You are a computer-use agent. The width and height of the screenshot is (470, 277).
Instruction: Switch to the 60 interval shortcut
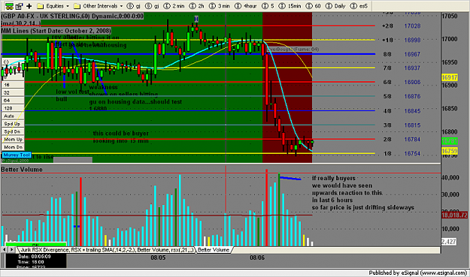(x=313, y=6)
